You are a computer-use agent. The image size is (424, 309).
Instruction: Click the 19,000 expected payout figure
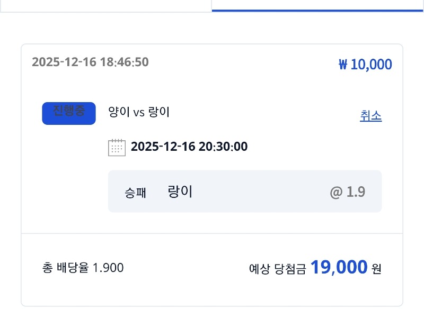339,267
